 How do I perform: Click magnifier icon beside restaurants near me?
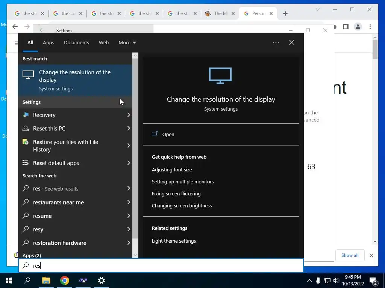(x=26, y=202)
